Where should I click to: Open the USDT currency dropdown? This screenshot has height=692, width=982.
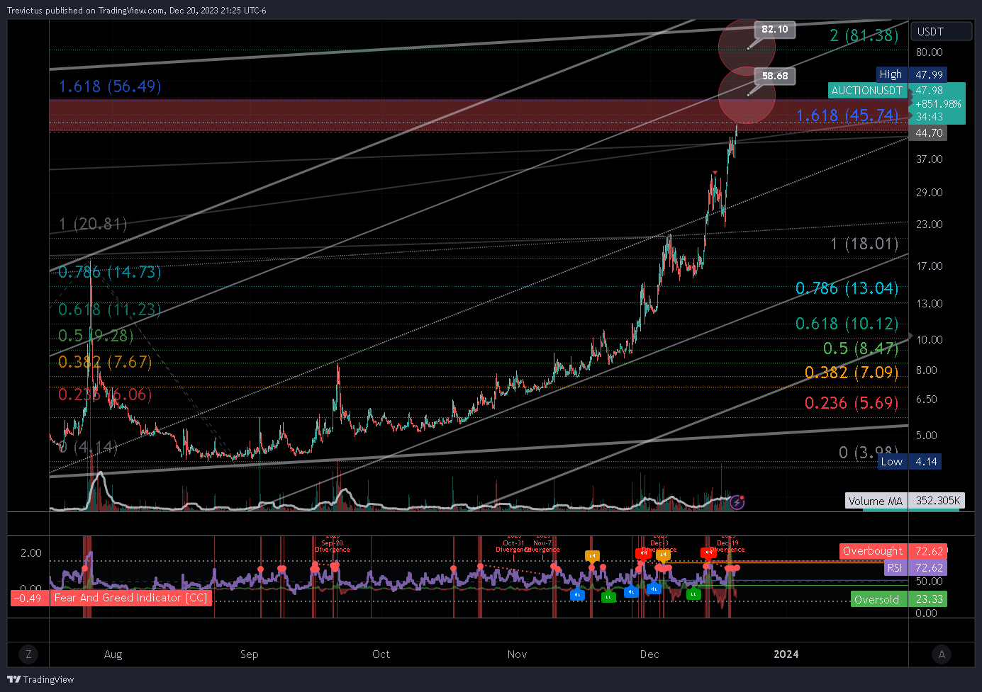tap(941, 31)
